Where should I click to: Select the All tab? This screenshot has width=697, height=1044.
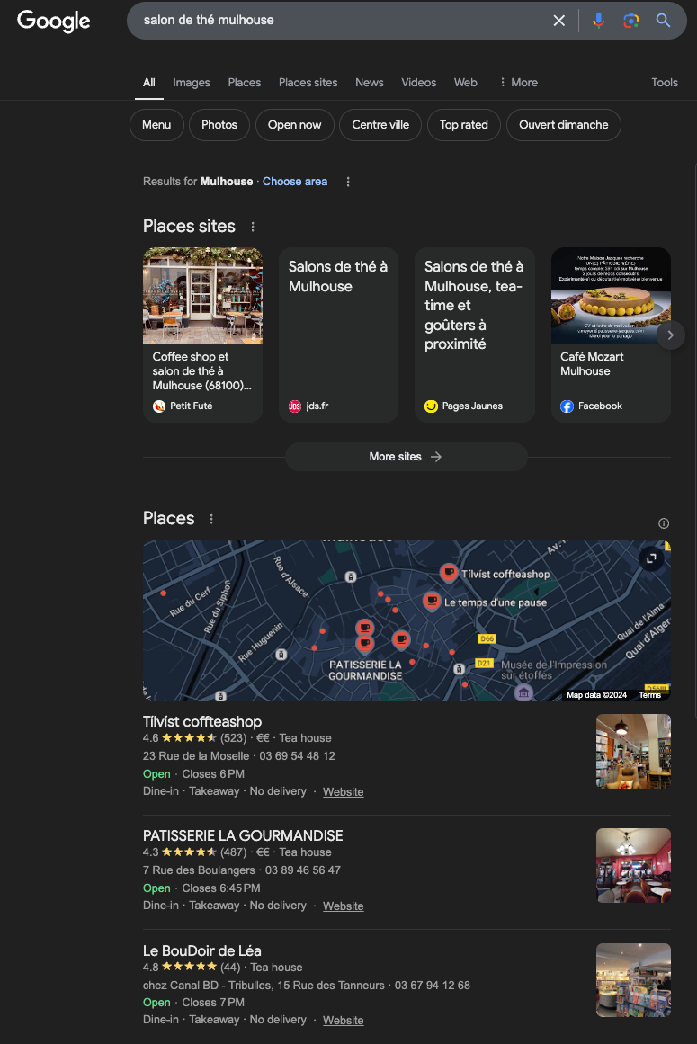click(x=149, y=83)
